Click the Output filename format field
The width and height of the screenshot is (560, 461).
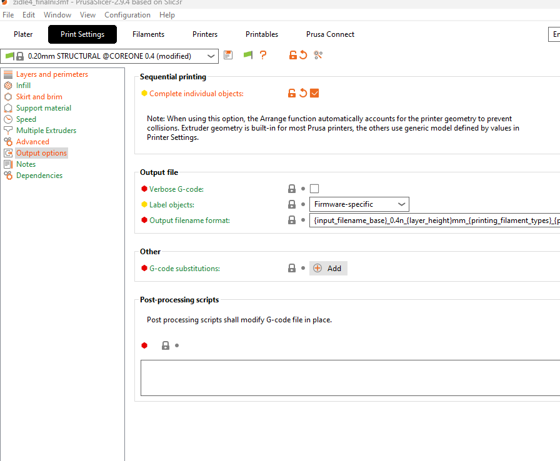pos(434,221)
